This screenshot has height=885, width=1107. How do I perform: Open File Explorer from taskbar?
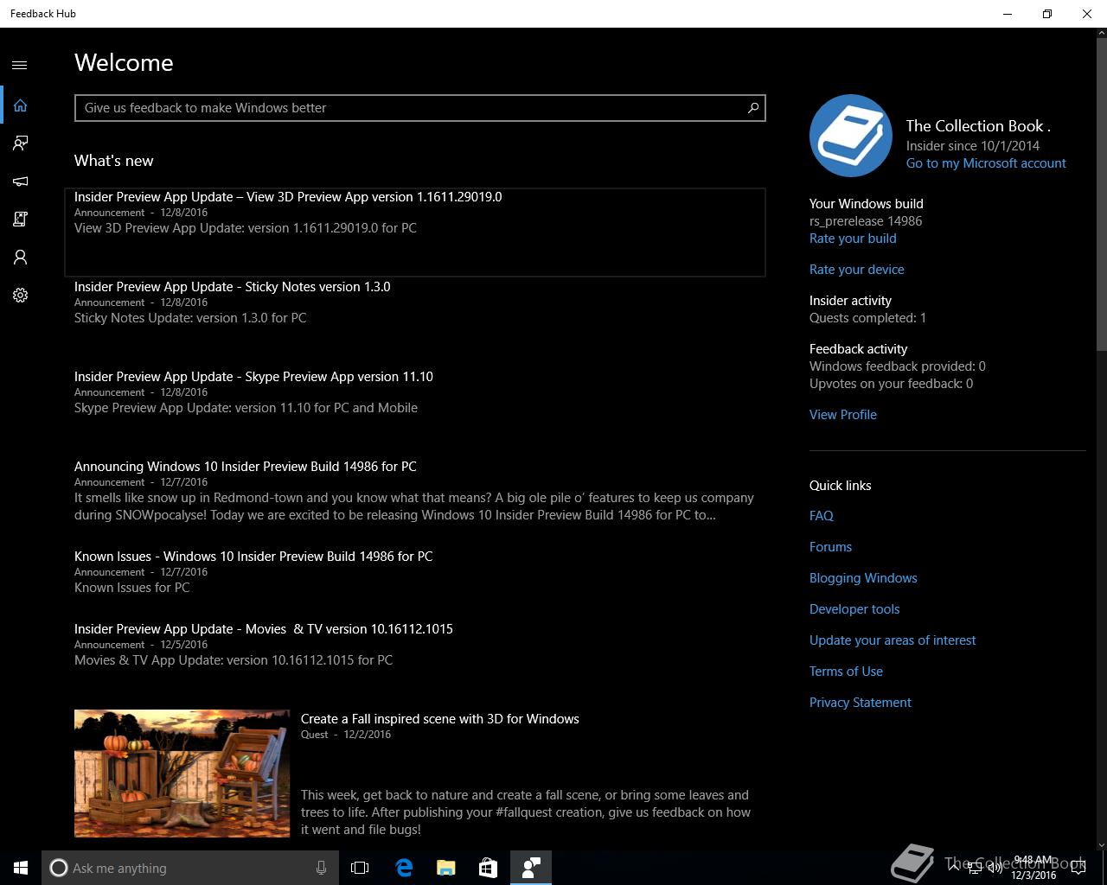click(x=446, y=868)
